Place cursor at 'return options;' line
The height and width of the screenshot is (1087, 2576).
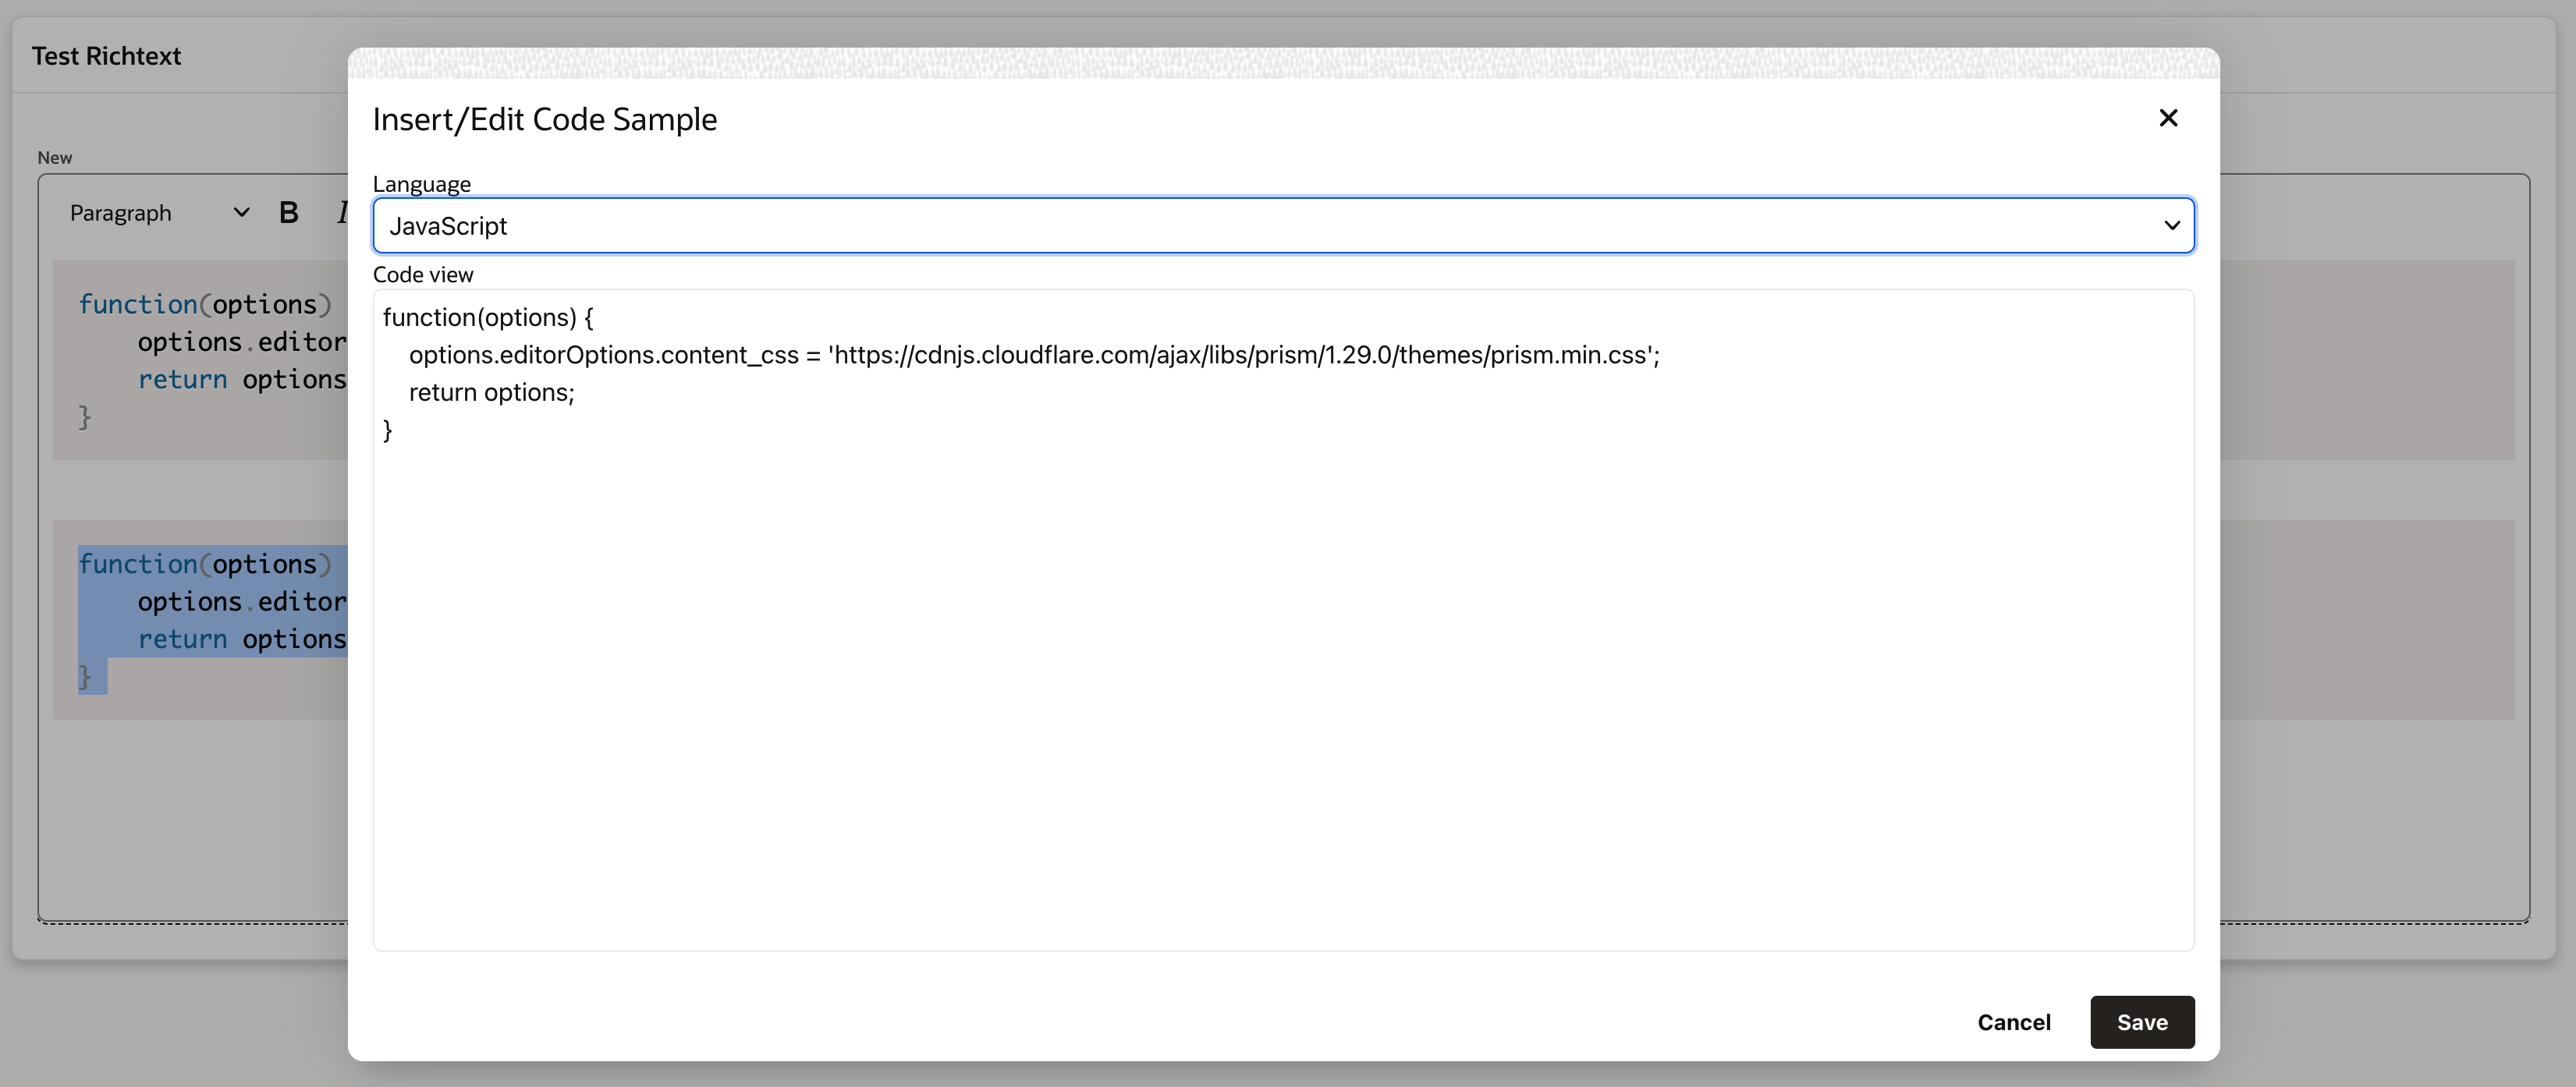coord(491,393)
